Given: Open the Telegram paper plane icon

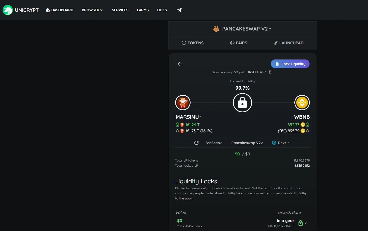Looking at the screenshot, I should pyautogui.click(x=179, y=10).
